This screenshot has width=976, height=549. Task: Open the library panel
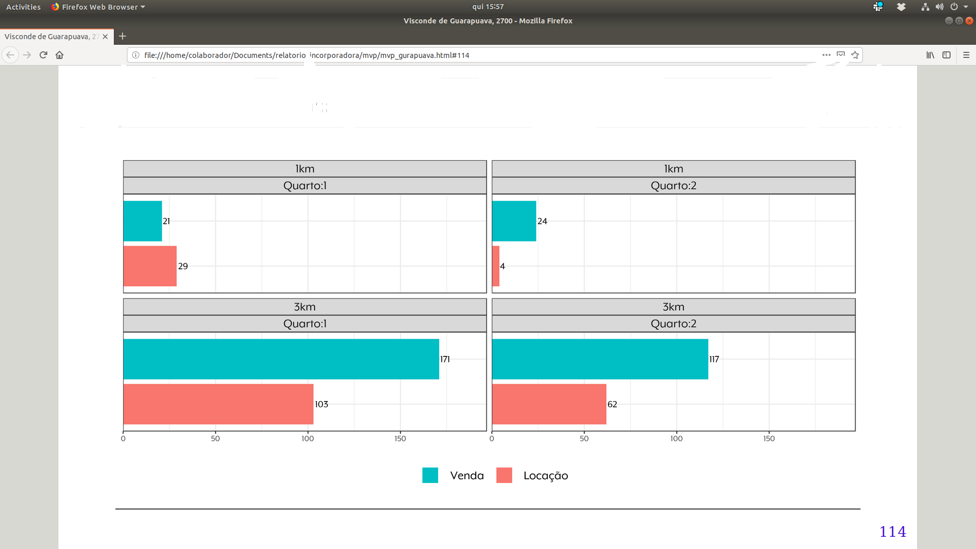pyautogui.click(x=930, y=55)
